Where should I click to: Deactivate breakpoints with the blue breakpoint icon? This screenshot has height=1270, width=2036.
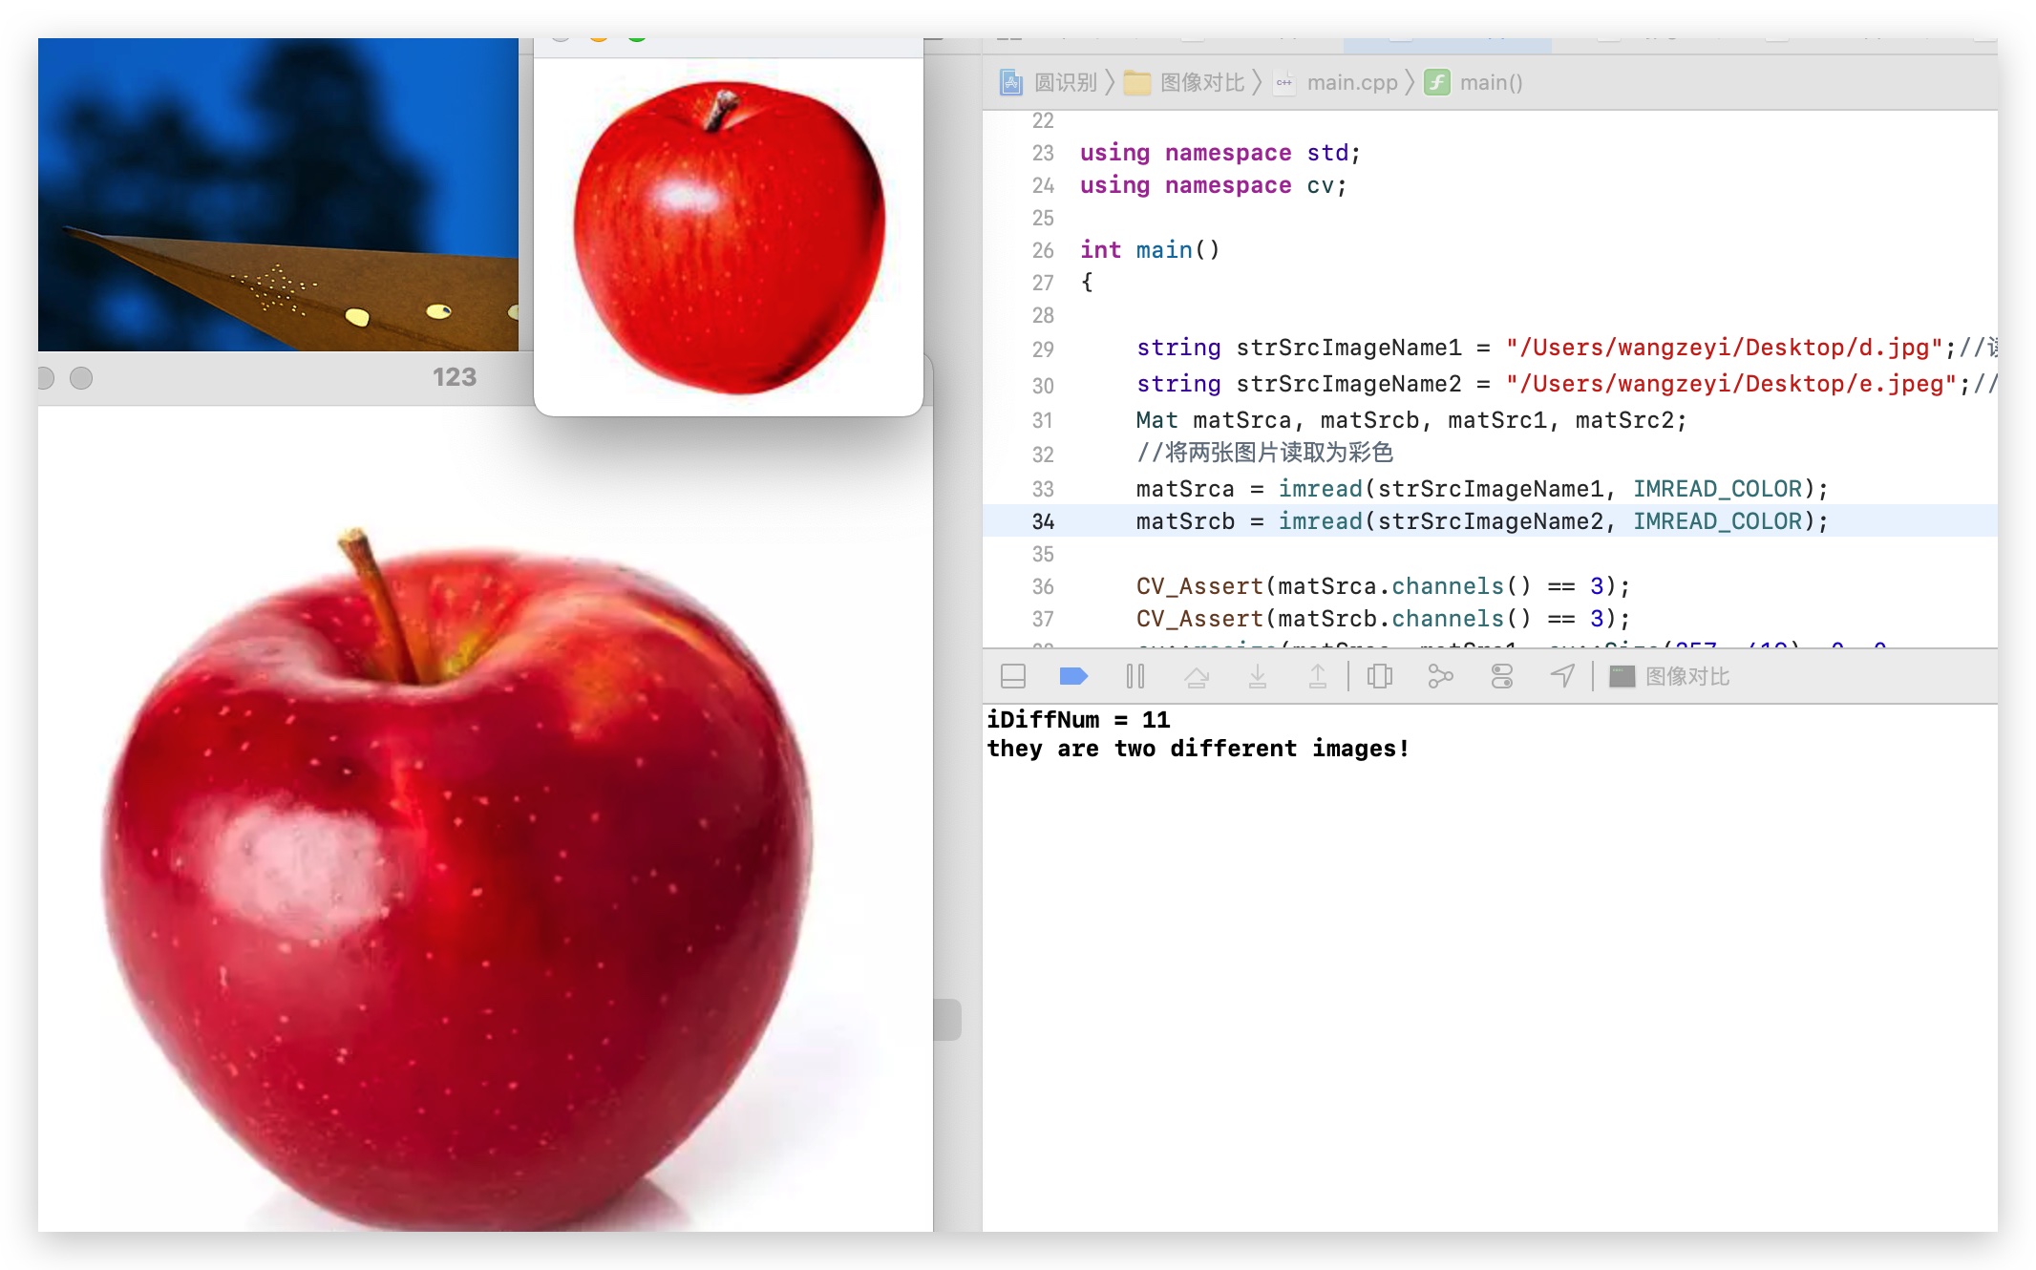point(1073,676)
